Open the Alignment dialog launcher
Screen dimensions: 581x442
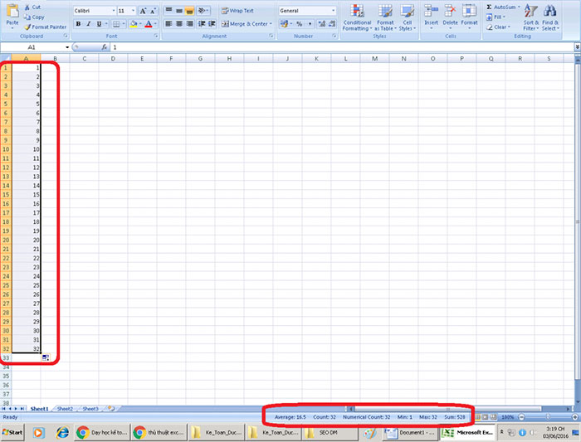click(271, 36)
